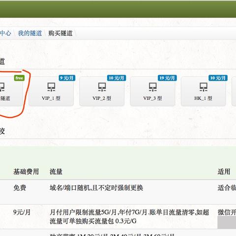Click the 9 元/月 price badge
Screen dimensions: 236x236
click(x=67, y=78)
